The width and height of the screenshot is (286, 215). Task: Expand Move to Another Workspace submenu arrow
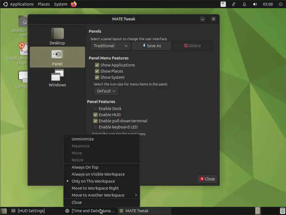point(136,195)
